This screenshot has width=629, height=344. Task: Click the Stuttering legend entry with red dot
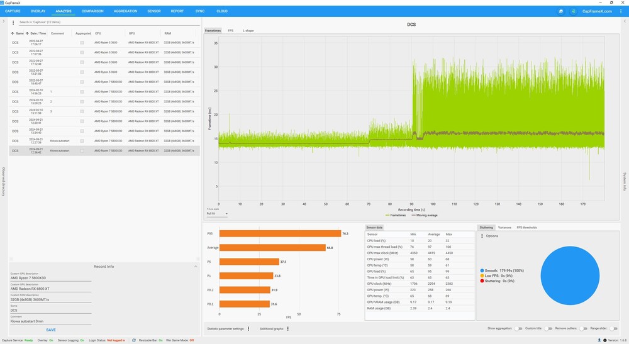tap(497, 281)
